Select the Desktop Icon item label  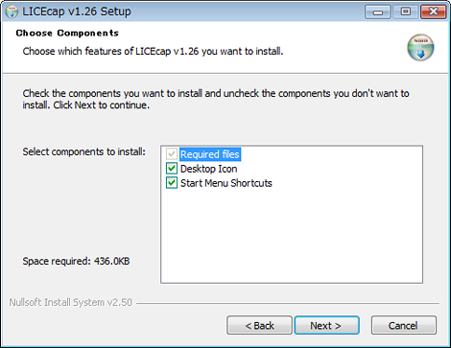pos(208,169)
